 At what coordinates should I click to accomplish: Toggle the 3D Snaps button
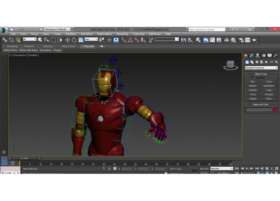[123, 40]
